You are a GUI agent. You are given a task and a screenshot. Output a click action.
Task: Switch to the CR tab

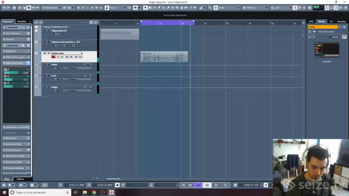[331, 22]
